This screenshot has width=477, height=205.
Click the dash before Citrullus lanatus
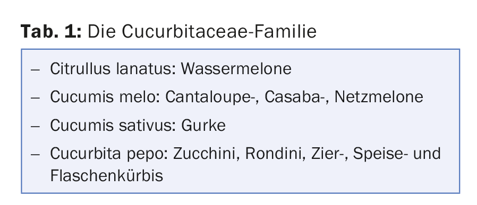pyautogui.click(x=35, y=70)
